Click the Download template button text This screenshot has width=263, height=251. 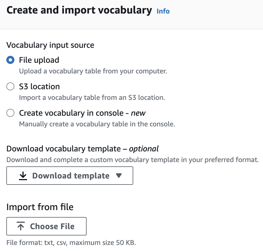(x=71, y=176)
